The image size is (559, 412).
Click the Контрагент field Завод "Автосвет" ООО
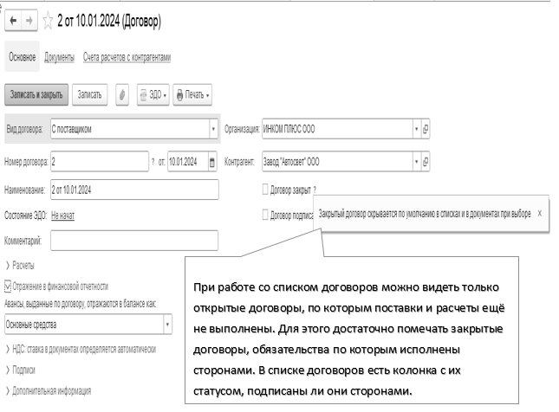tap(337, 162)
